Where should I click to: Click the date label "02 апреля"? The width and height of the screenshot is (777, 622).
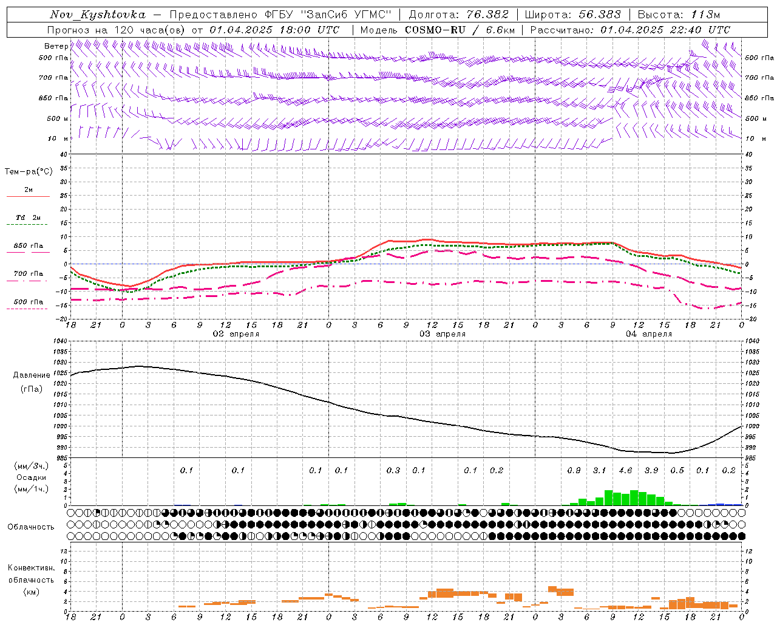click(x=236, y=334)
